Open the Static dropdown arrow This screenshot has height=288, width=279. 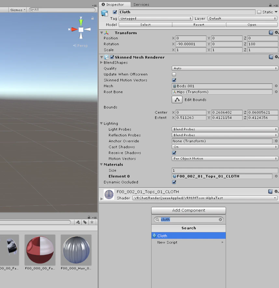pos(276,12)
